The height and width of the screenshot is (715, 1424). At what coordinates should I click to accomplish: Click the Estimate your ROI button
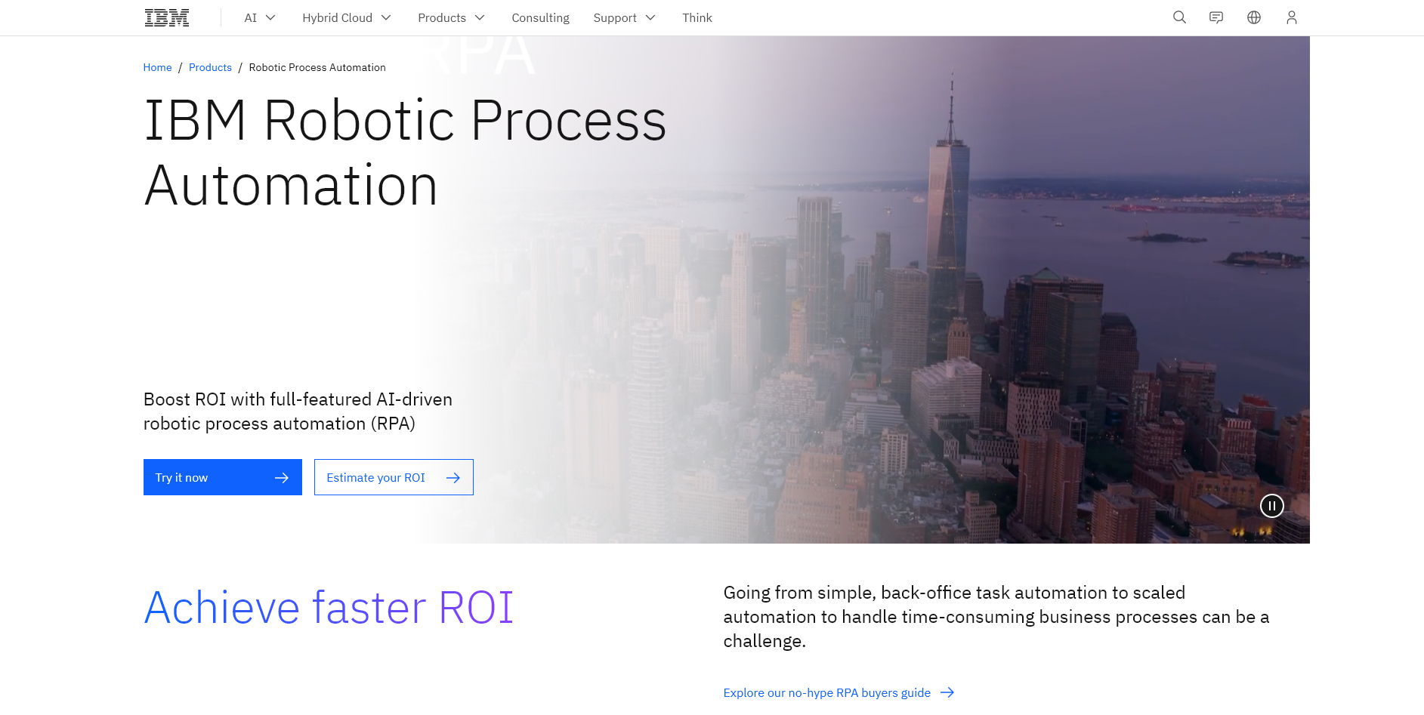[x=375, y=477]
